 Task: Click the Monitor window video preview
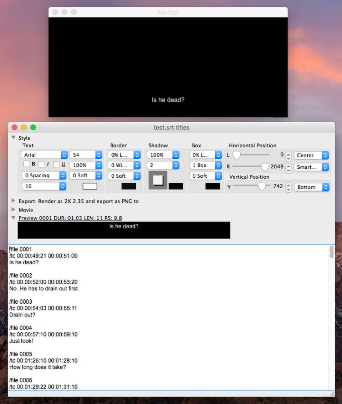coord(168,67)
